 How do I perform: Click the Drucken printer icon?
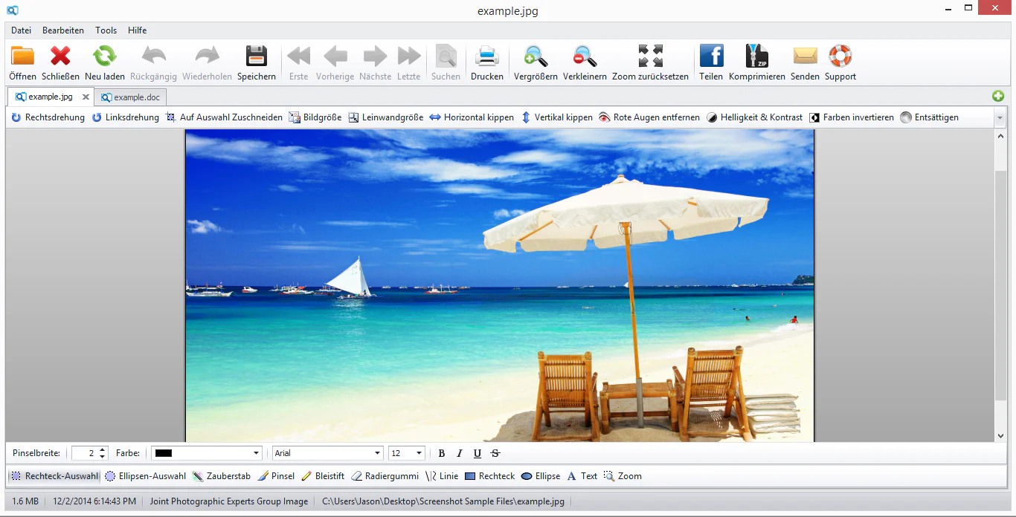487,56
